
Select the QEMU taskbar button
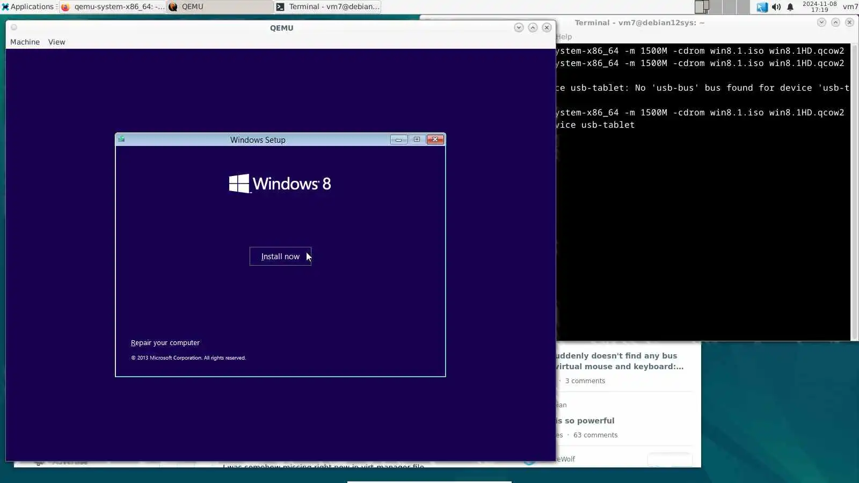pyautogui.click(x=220, y=6)
